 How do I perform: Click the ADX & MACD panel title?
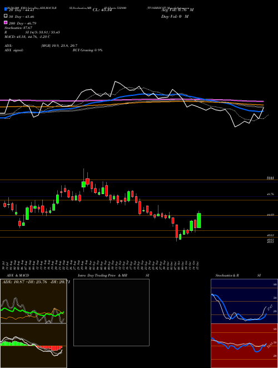18,275
